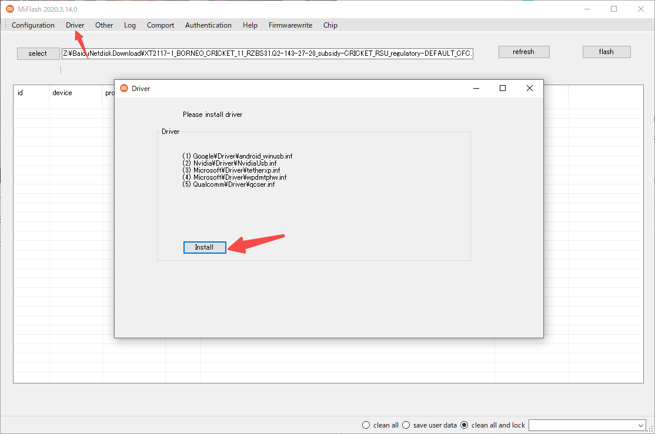The width and height of the screenshot is (655, 434).
Task: Click the menu bar drag grip handle
Action: (5, 25)
